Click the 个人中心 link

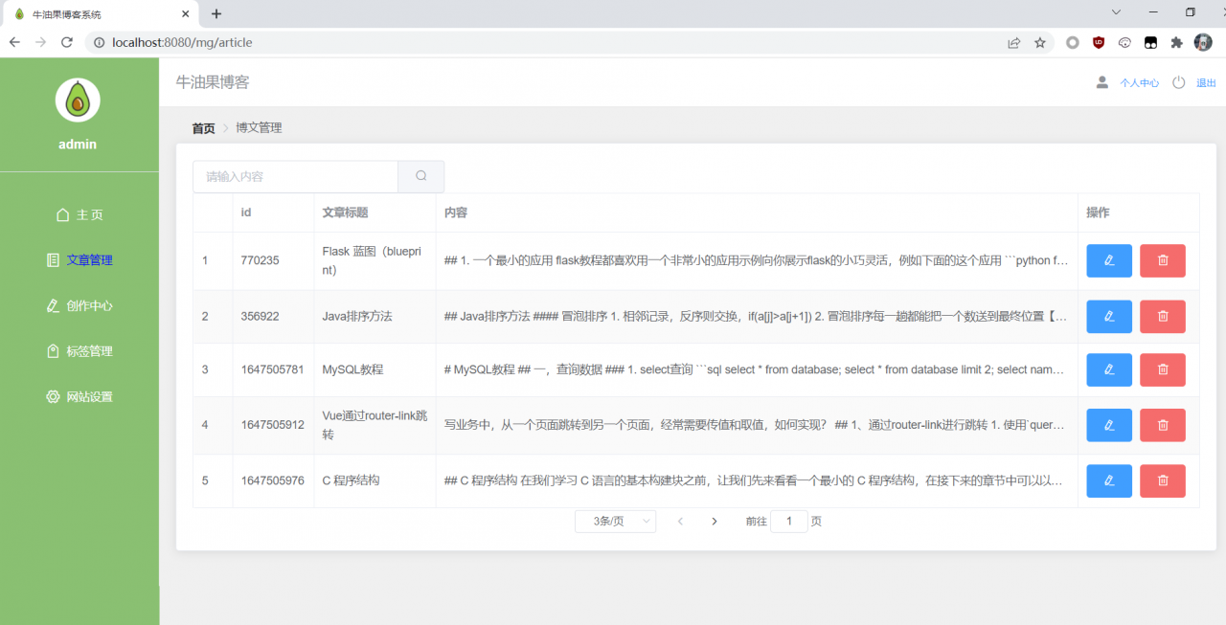pyautogui.click(x=1139, y=83)
